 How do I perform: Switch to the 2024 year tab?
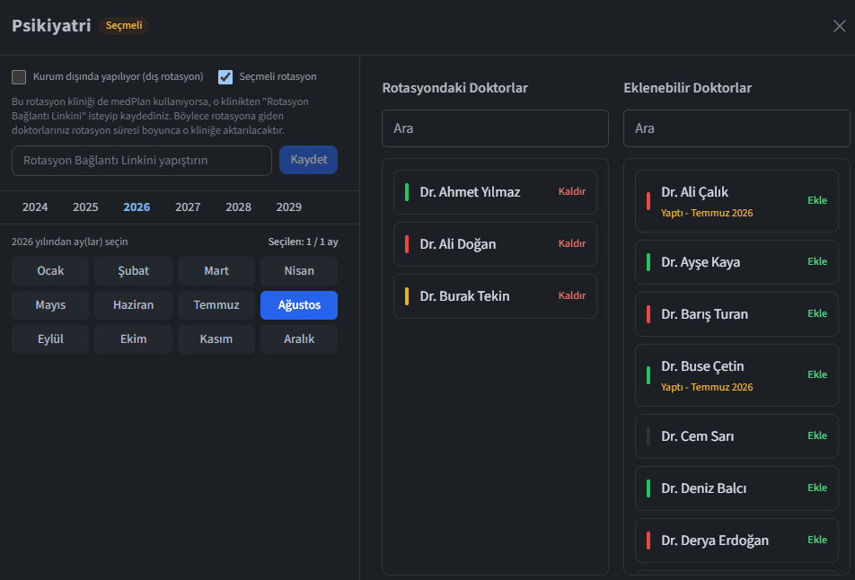point(35,207)
